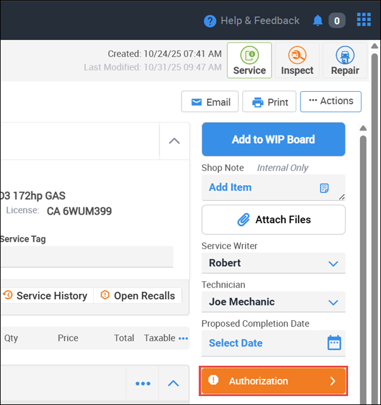Switch to the Service tab
381x405 pixels.
pyautogui.click(x=249, y=61)
